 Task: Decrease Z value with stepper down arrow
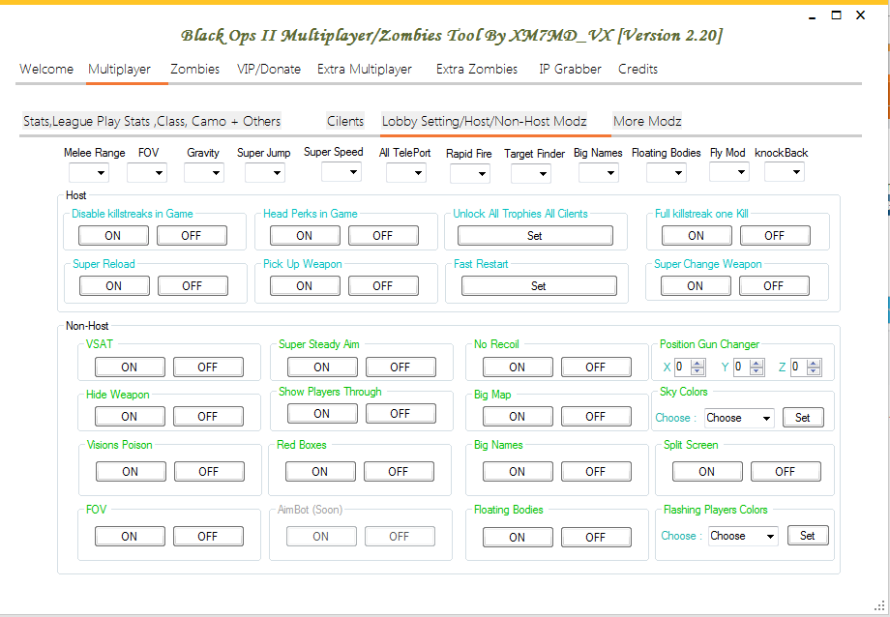(x=814, y=371)
